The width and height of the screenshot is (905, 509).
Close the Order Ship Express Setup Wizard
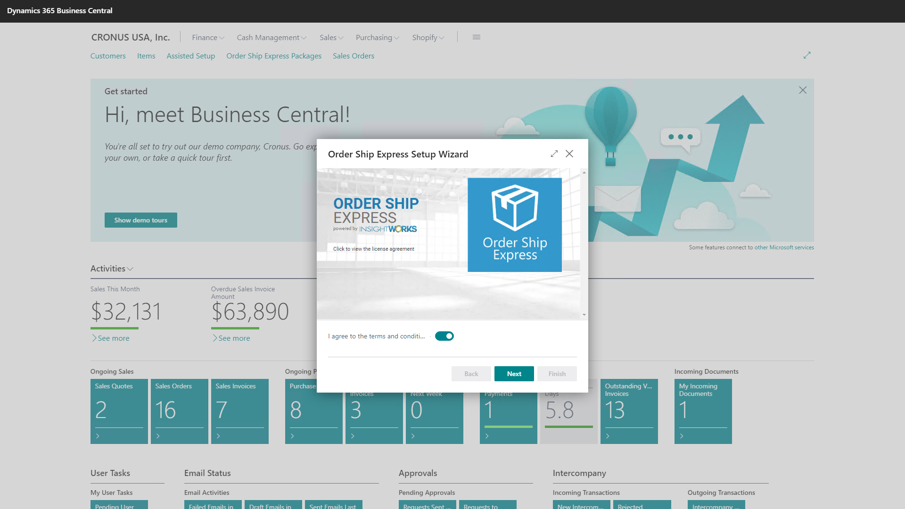(x=569, y=154)
